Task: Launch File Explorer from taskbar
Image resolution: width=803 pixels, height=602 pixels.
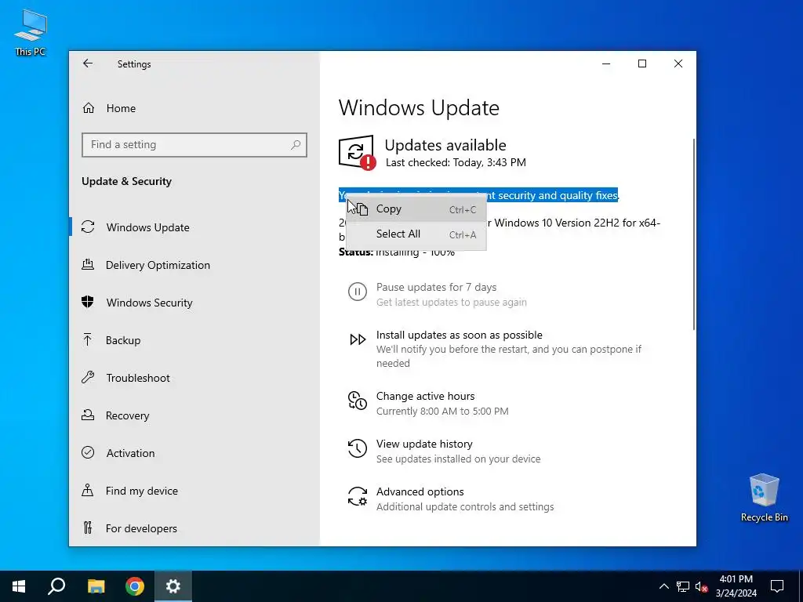Action: 96,586
